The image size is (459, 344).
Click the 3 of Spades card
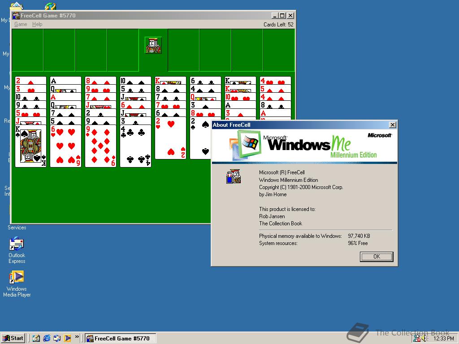coord(205,105)
